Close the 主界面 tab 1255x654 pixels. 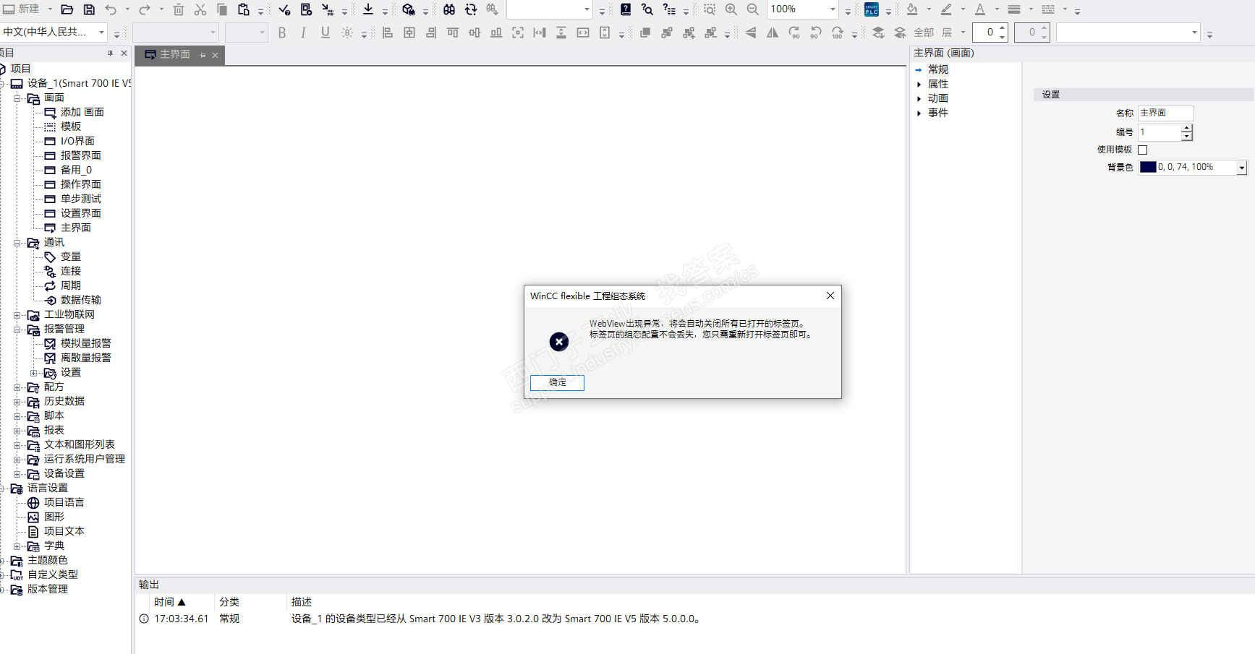click(215, 55)
